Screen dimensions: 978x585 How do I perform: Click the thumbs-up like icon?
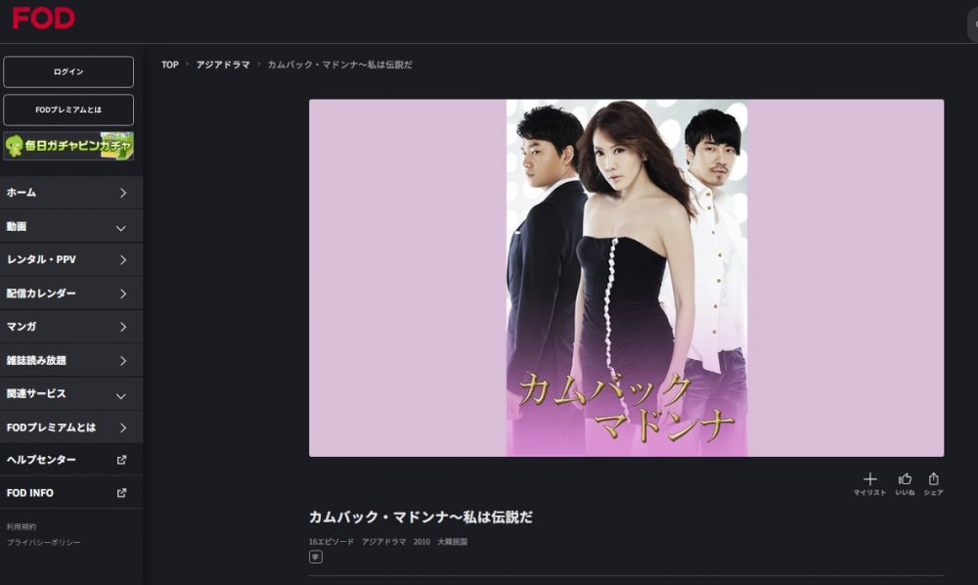click(905, 479)
